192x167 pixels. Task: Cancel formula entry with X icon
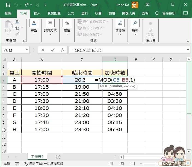click(43, 50)
